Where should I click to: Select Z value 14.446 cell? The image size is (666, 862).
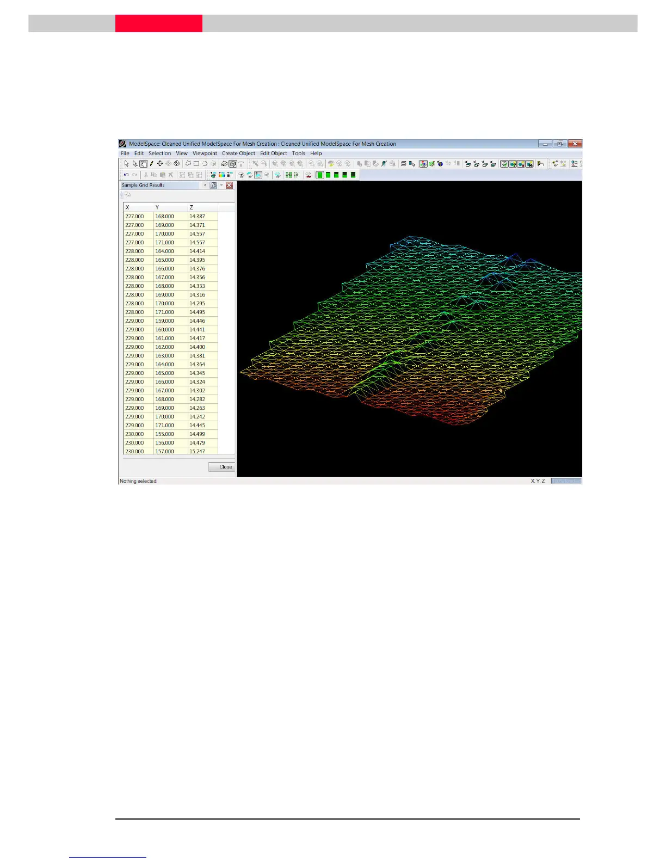click(203, 321)
